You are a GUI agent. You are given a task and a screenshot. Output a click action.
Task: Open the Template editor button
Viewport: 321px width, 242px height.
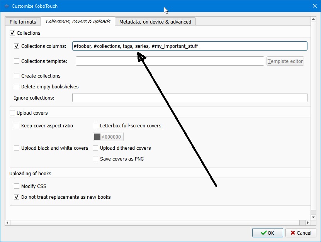pos(285,61)
